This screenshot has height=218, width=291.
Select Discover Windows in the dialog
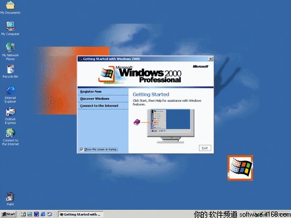[95, 99]
